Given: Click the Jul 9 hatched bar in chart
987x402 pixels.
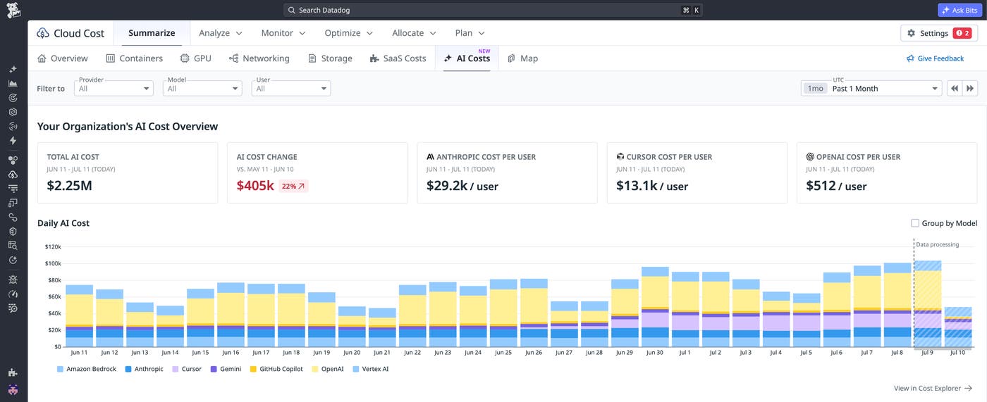Looking at the screenshot, I should 927,303.
